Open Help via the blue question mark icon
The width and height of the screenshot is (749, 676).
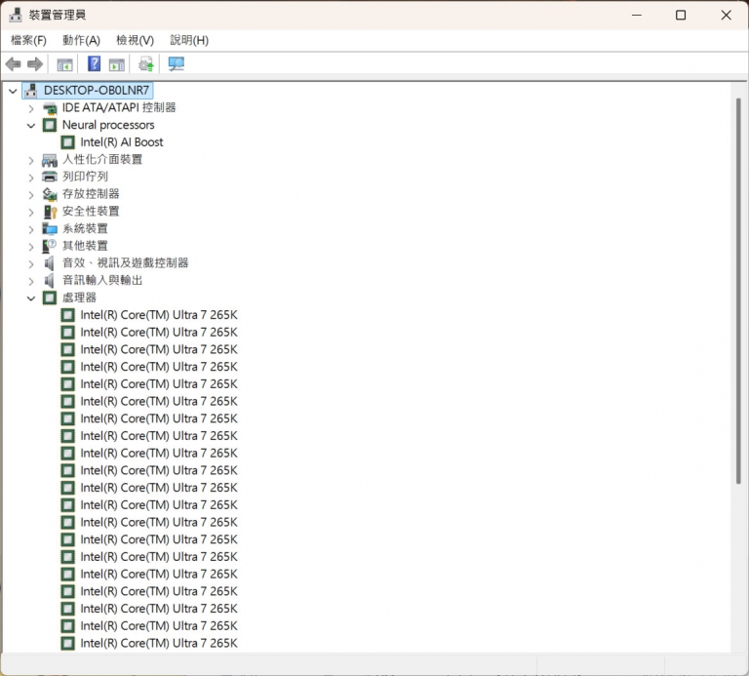click(x=94, y=63)
